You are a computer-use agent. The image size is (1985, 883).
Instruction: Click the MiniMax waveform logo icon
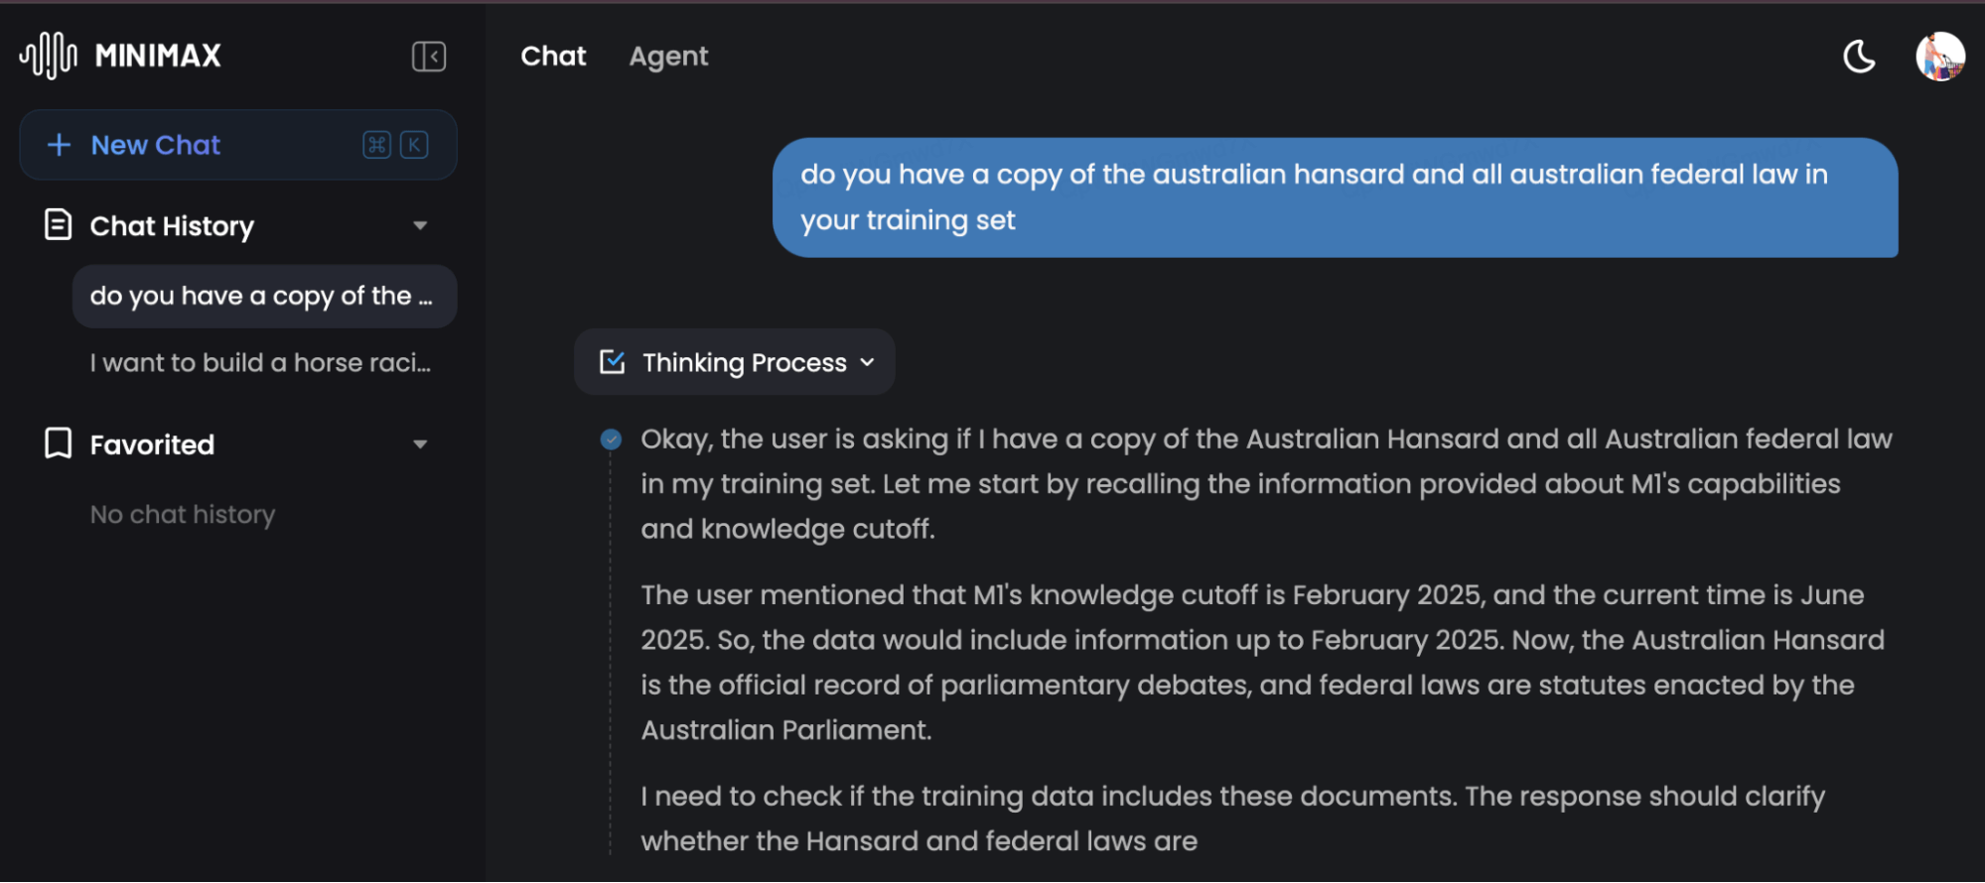[48, 56]
